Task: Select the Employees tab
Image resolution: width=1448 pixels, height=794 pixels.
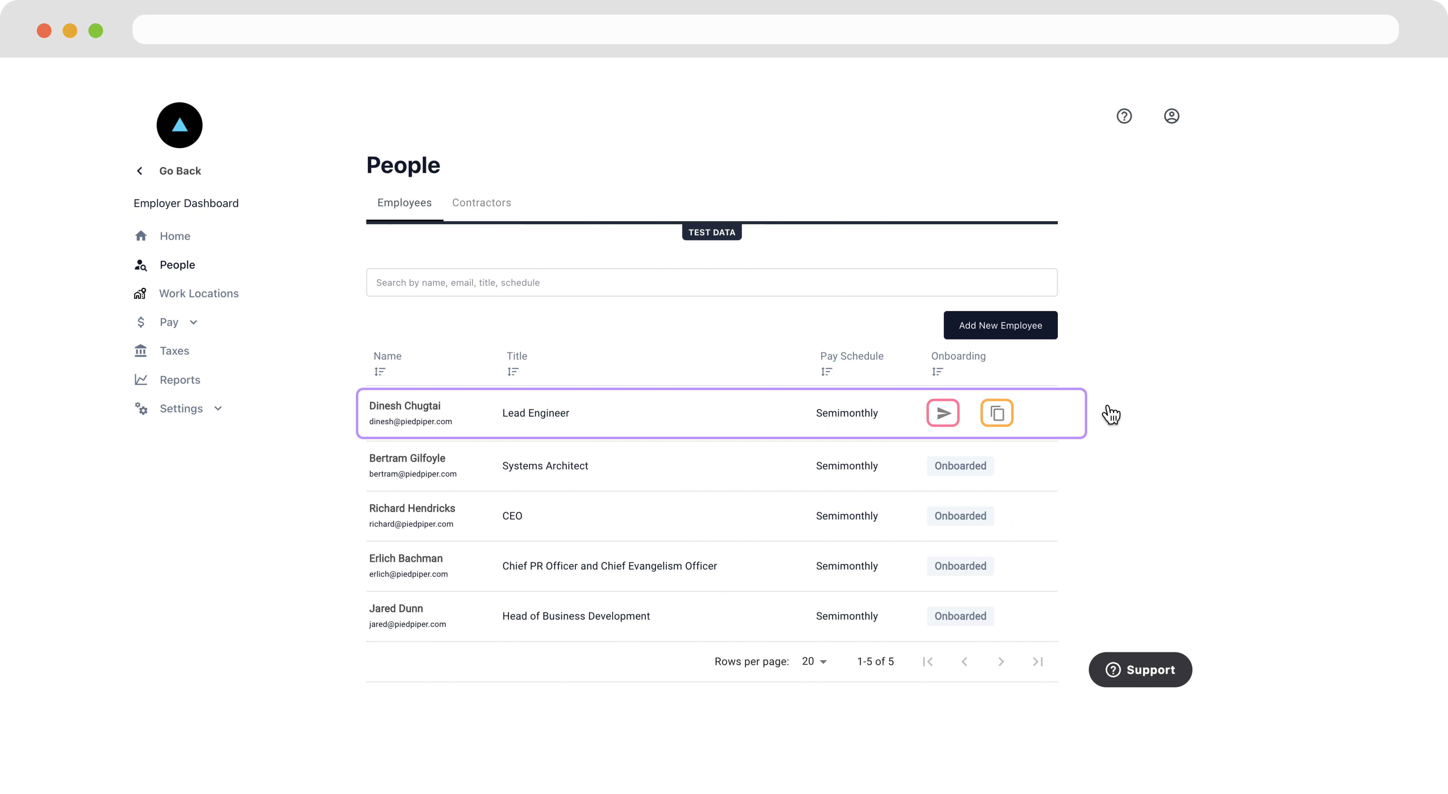Action: pos(404,203)
